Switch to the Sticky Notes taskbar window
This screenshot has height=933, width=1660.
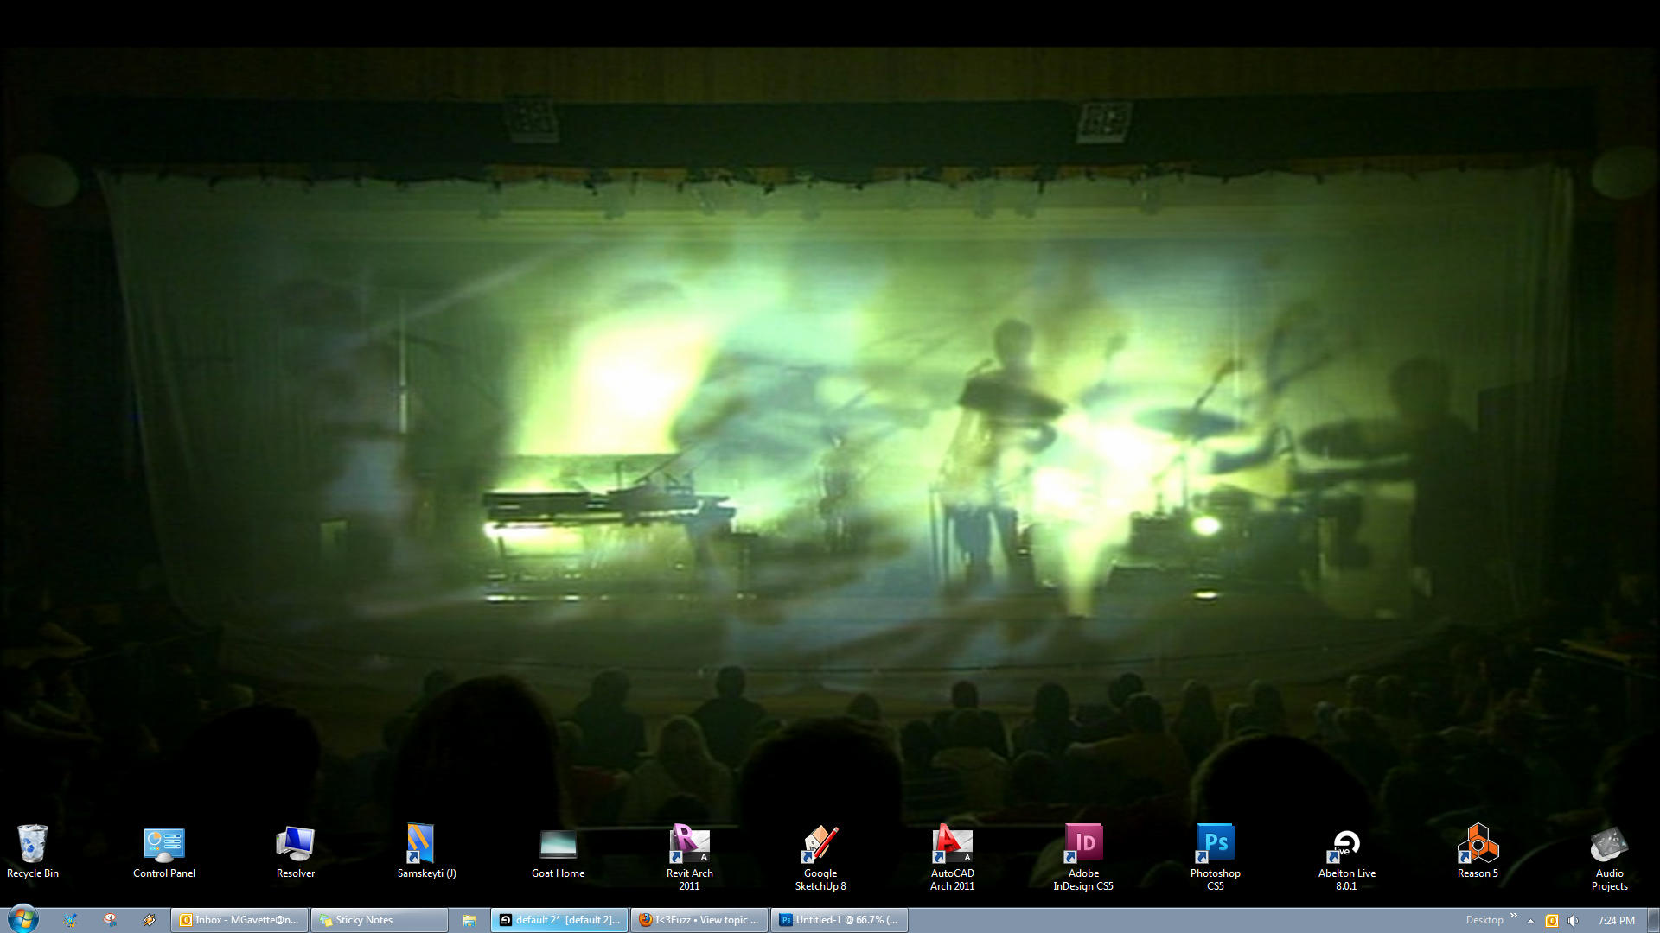tap(379, 920)
